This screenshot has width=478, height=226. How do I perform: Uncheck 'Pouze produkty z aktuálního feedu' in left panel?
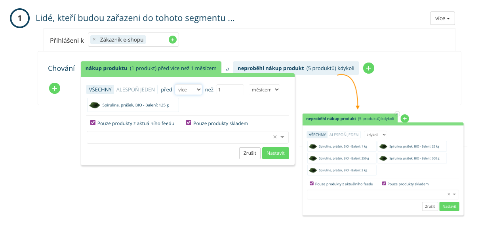click(x=93, y=123)
